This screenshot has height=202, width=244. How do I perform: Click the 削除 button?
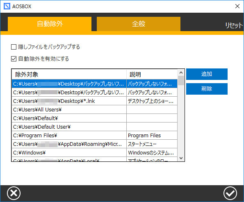(x=207, y=89)
